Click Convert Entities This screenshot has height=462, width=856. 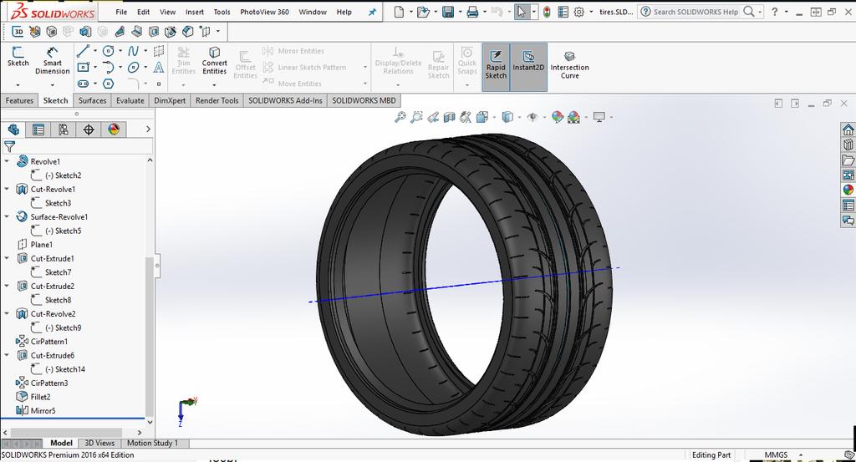click(x=215, y=60)
